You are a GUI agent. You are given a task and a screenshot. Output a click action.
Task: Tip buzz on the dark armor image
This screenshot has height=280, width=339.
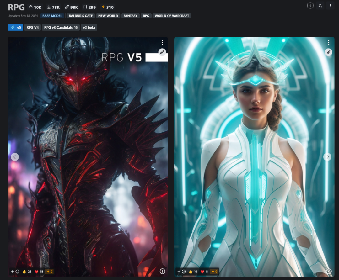pyautogui.click(x=50, y=272)
